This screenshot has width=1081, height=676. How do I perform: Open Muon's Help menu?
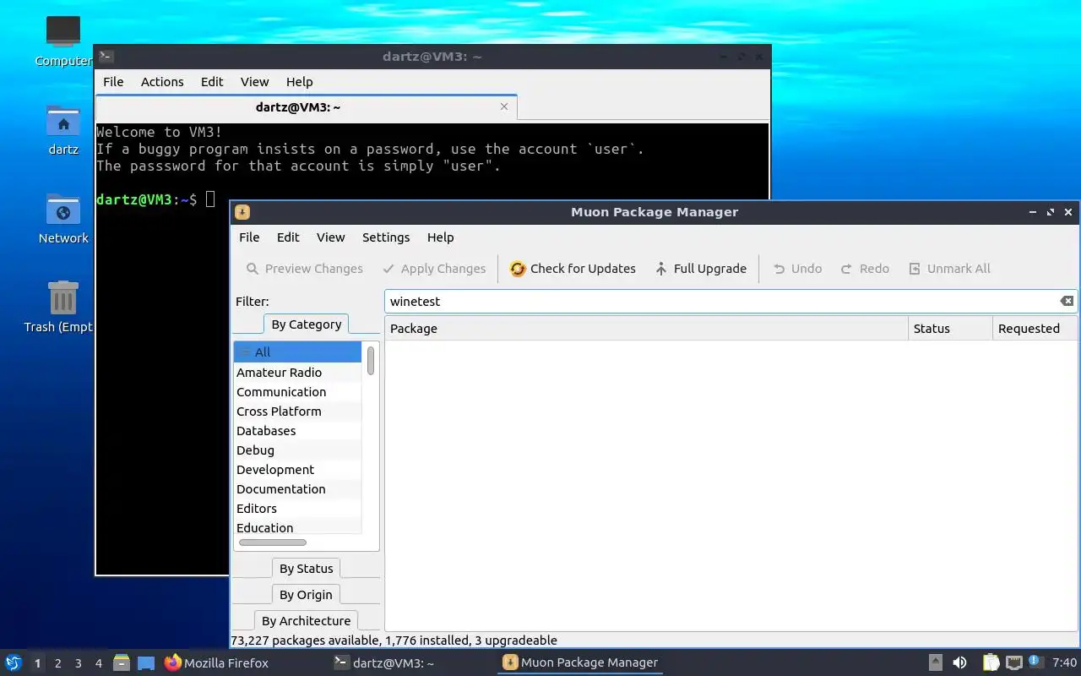440,237
